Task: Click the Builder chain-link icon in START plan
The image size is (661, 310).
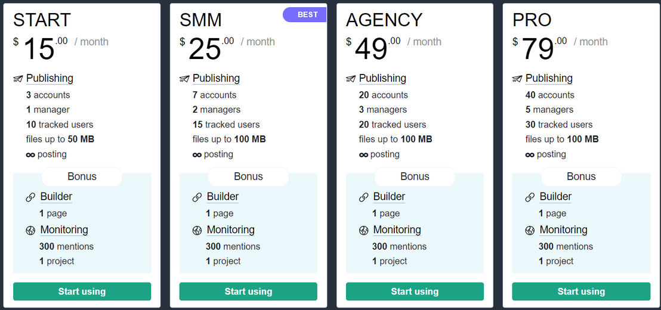Action: 30,197
